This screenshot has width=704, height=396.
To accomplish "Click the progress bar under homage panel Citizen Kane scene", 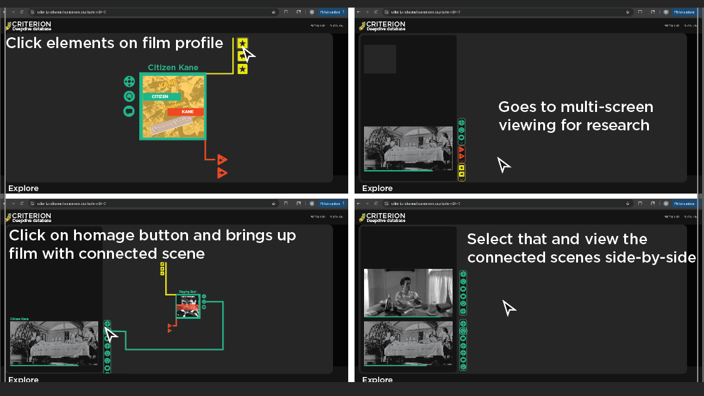I will pos(44,366).
